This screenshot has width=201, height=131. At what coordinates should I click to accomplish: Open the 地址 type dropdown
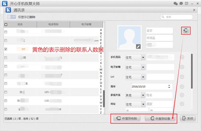click(135, 104)
